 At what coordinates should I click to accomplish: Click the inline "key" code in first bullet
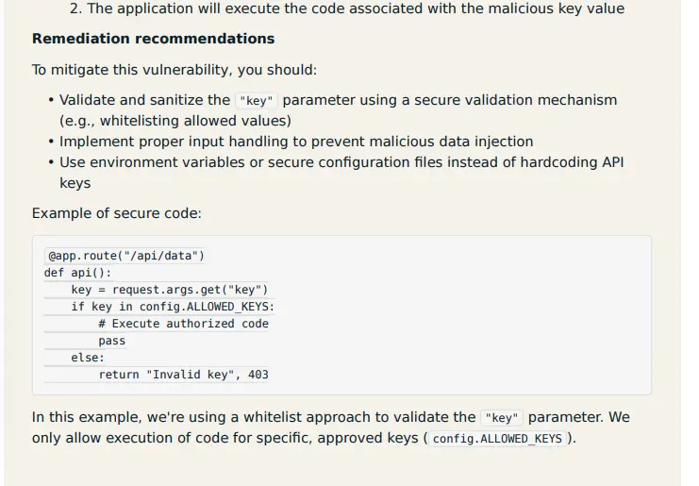click(x=257, y=101)
